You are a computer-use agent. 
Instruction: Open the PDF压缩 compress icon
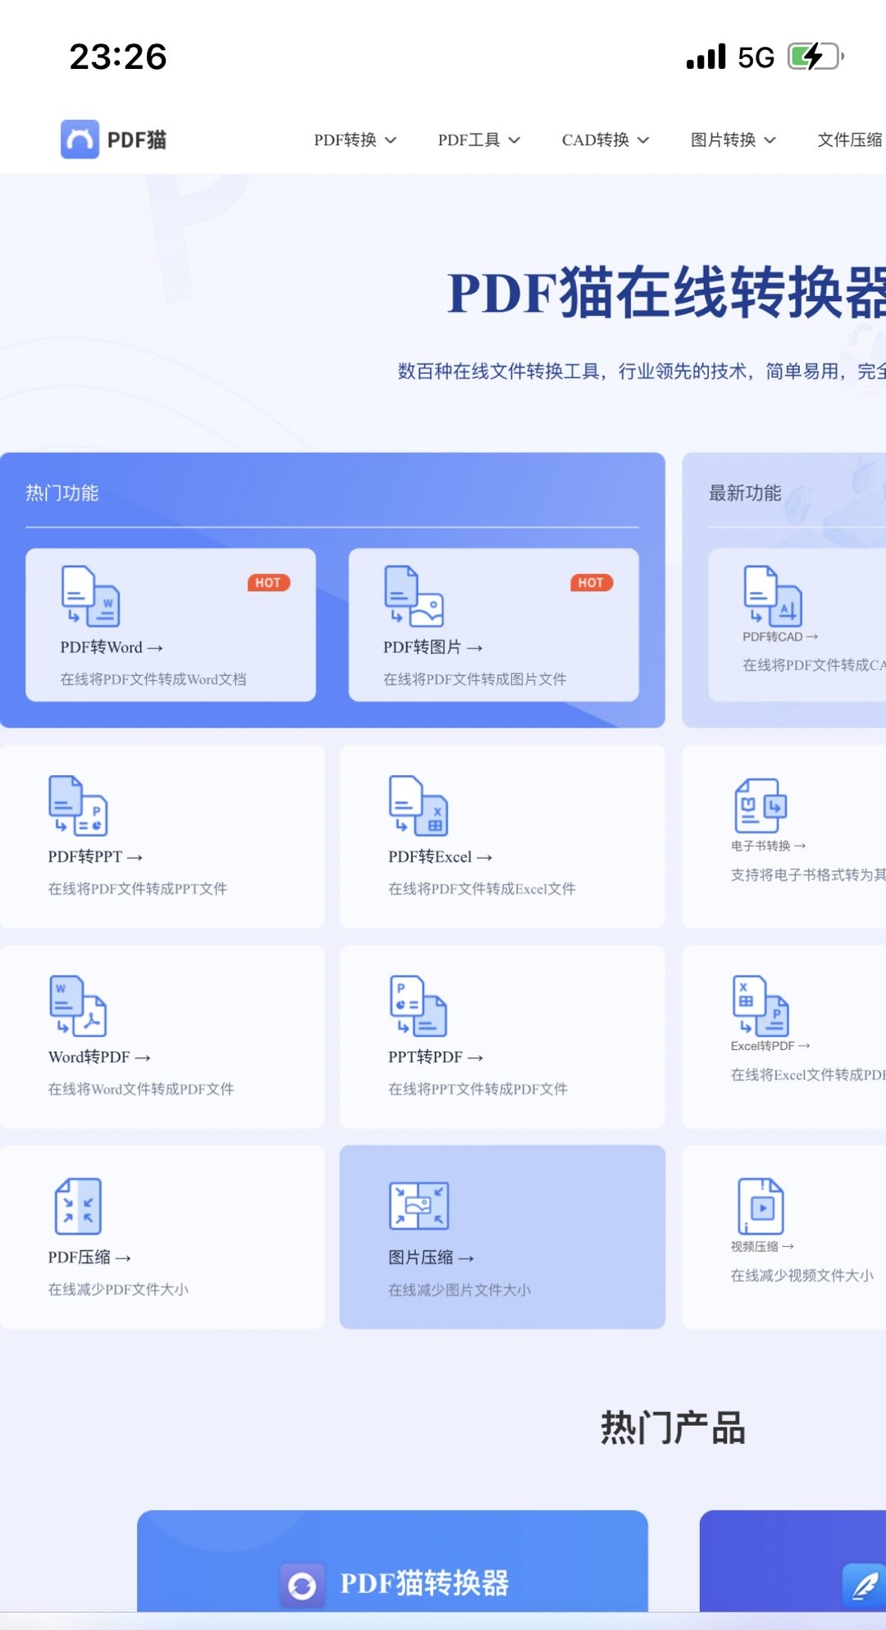pyautogui.click(x=78, y=1206)
